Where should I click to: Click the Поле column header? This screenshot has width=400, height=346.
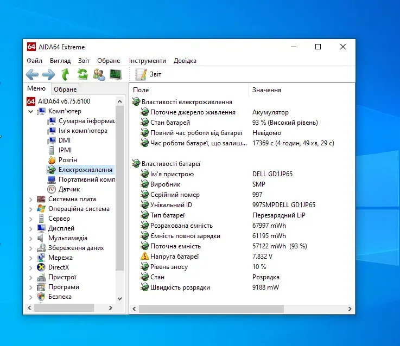[x=141, y=90]
